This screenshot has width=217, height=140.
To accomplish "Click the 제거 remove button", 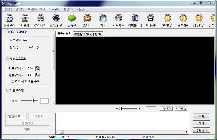I will click(x=201, y=123).
